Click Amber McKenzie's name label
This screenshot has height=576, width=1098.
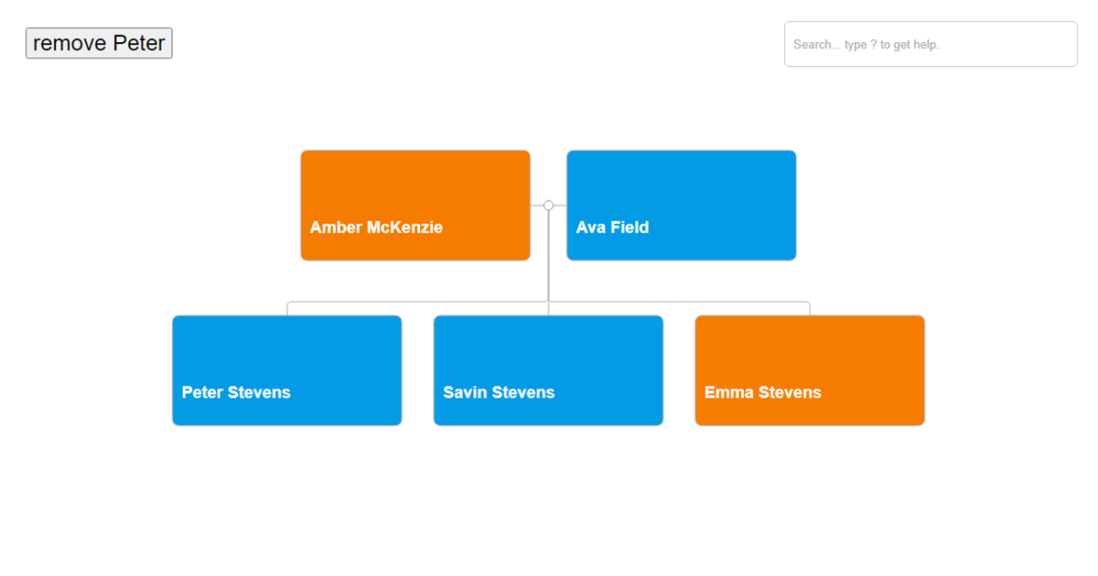(x=376, y=227)
